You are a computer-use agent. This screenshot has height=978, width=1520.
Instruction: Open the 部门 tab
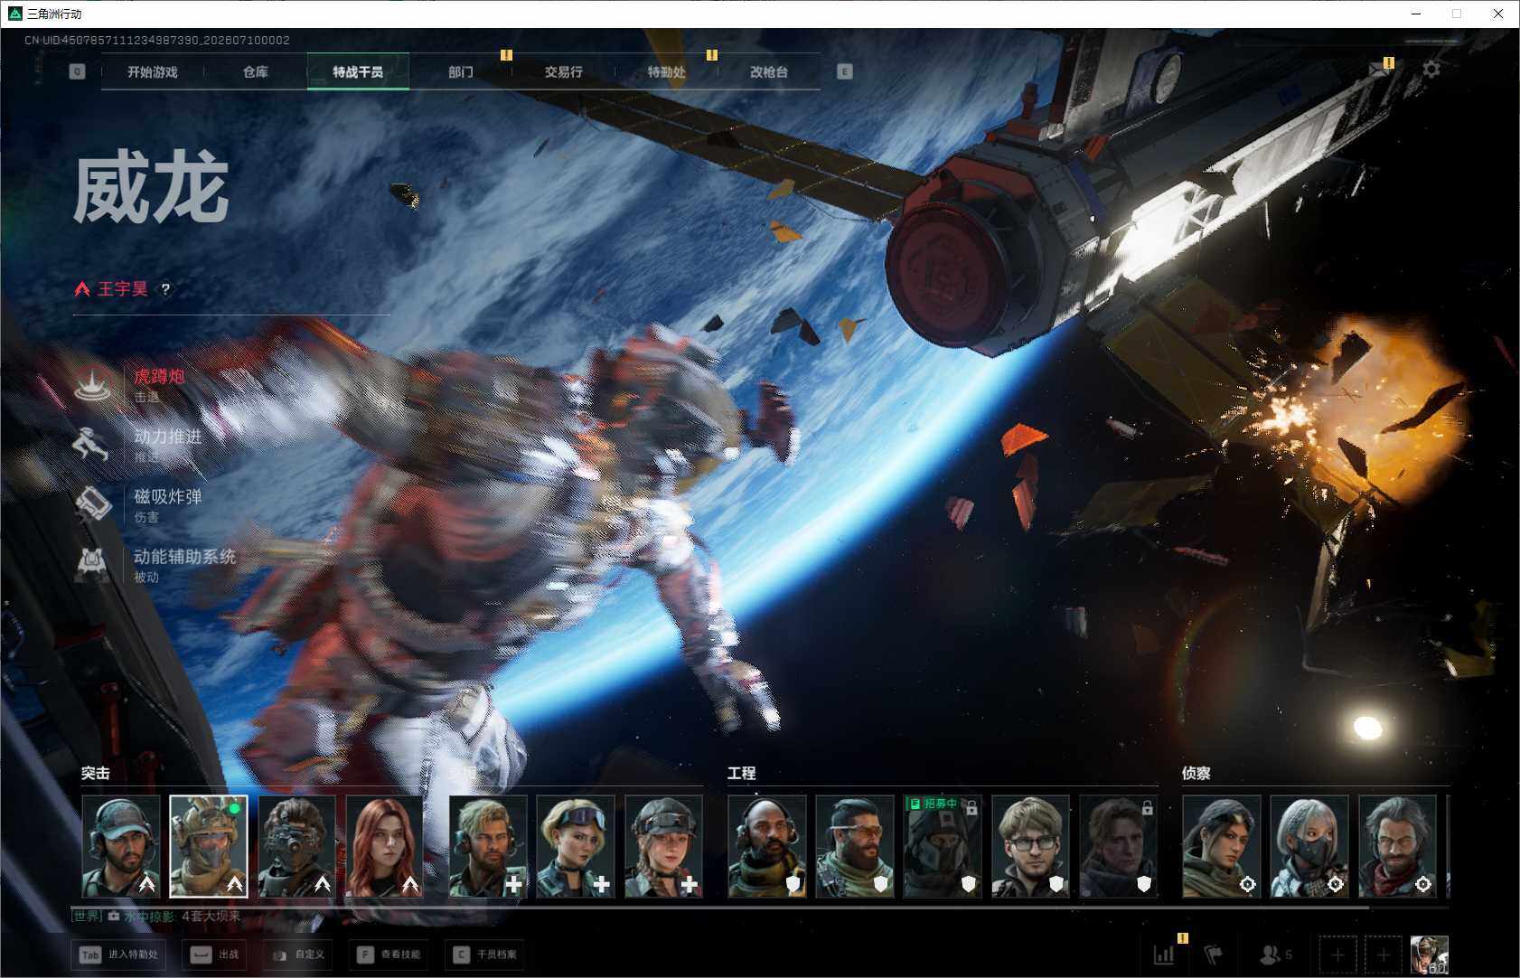click(461, 71)
